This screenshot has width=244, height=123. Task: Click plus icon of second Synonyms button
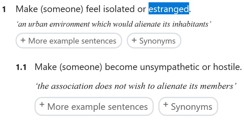[166, 105]
